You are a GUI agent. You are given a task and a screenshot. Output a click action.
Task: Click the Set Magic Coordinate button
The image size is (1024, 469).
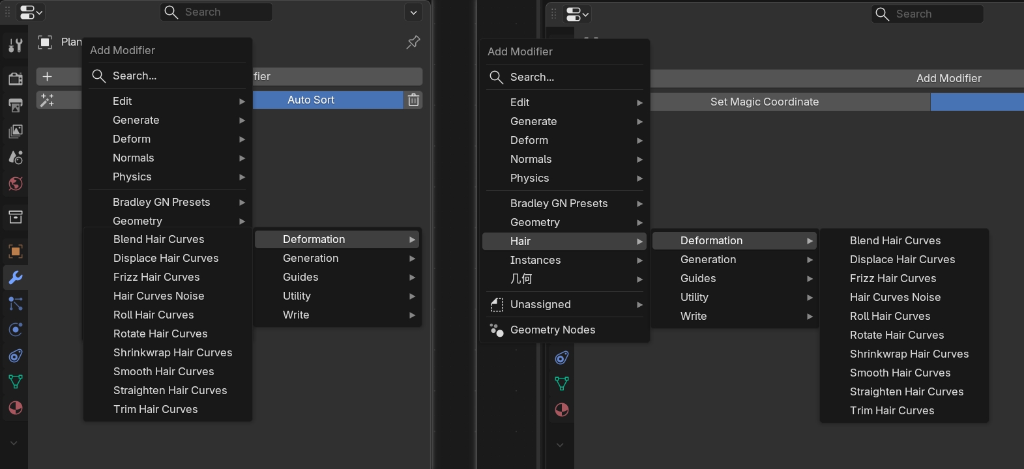click(790, 102)
